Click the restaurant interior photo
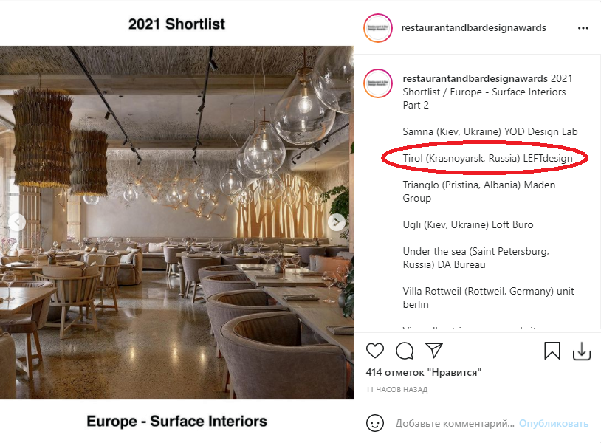 [176, 222]
